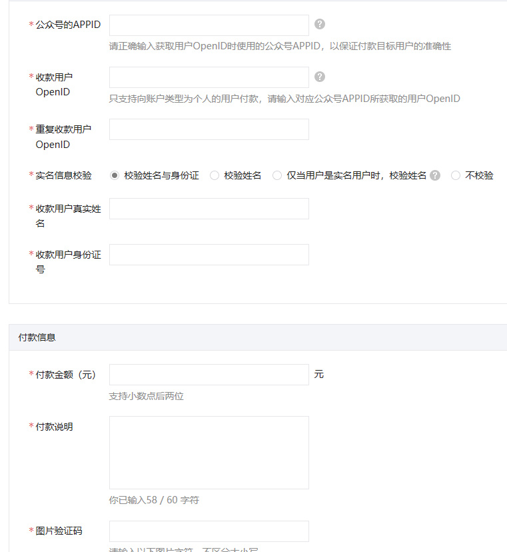Click the 付款说明 field label
The height and width of the screenshot is (552, 507).
(x=54, y=427)
